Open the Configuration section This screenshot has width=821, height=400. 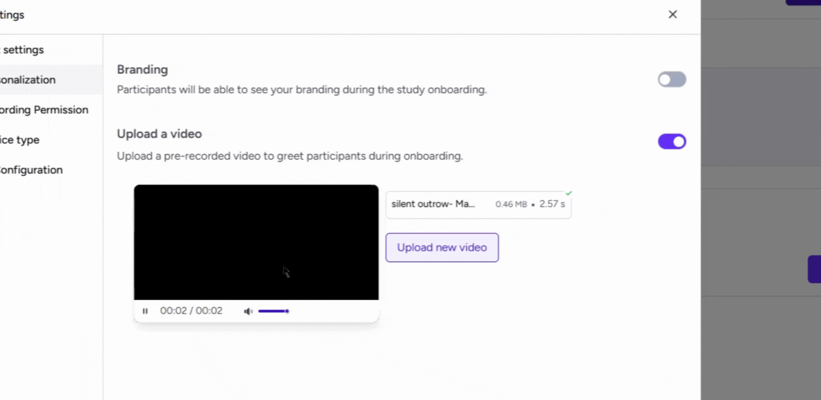31,170
